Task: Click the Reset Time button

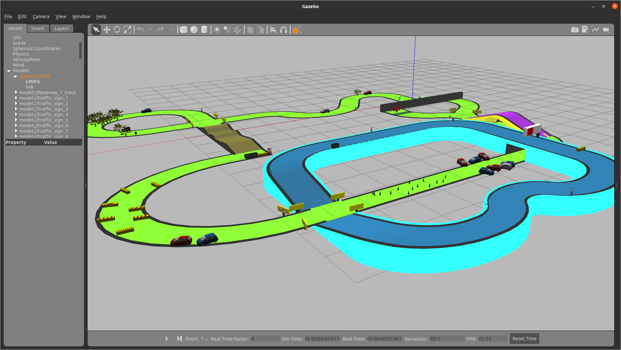Action: click(x=524, y=339)
